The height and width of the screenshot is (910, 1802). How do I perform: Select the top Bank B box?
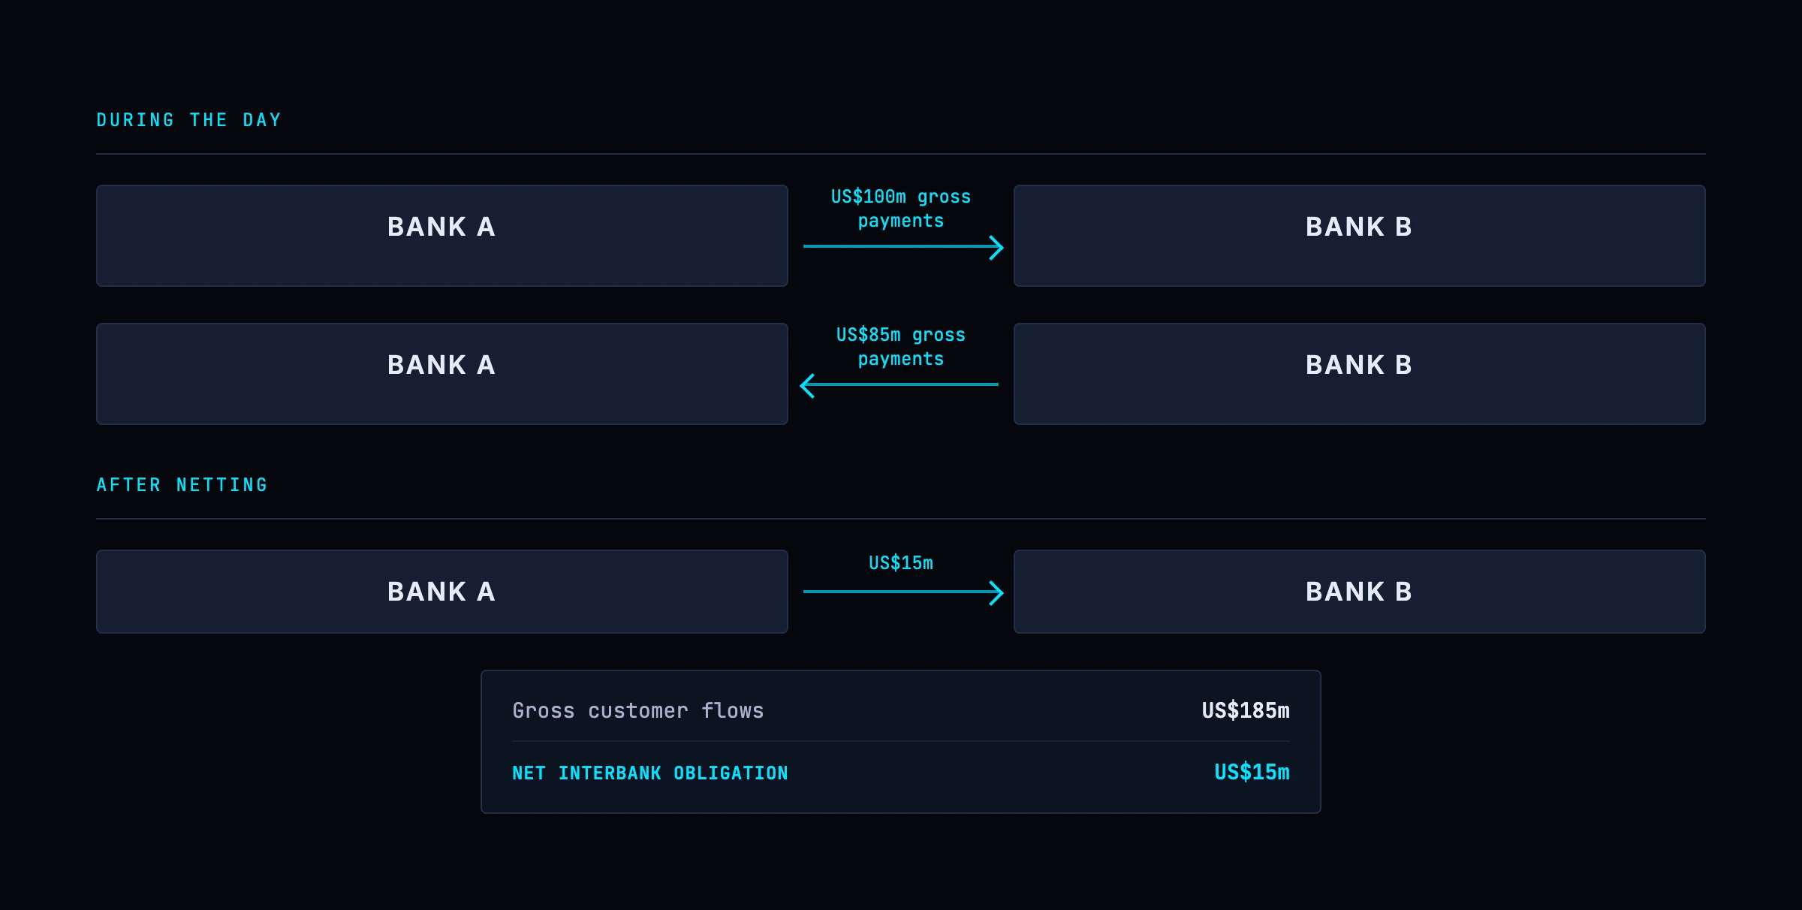[x=1360, y=236]
